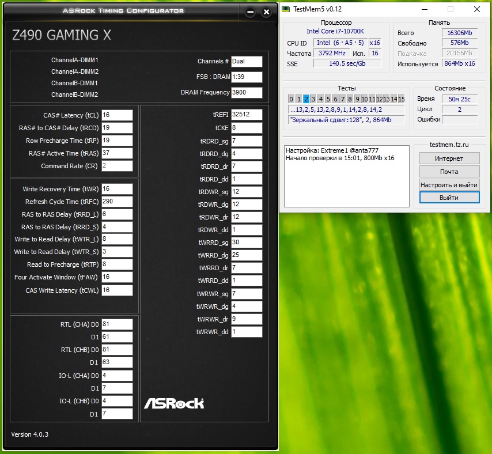Image resolution: width=492 pixels, height=454 pixels.
Task: Click the Ошибки empty value field
Action: 460,119
